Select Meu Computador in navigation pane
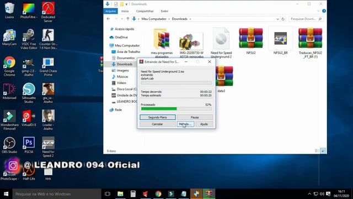 (x=125, y=45)
